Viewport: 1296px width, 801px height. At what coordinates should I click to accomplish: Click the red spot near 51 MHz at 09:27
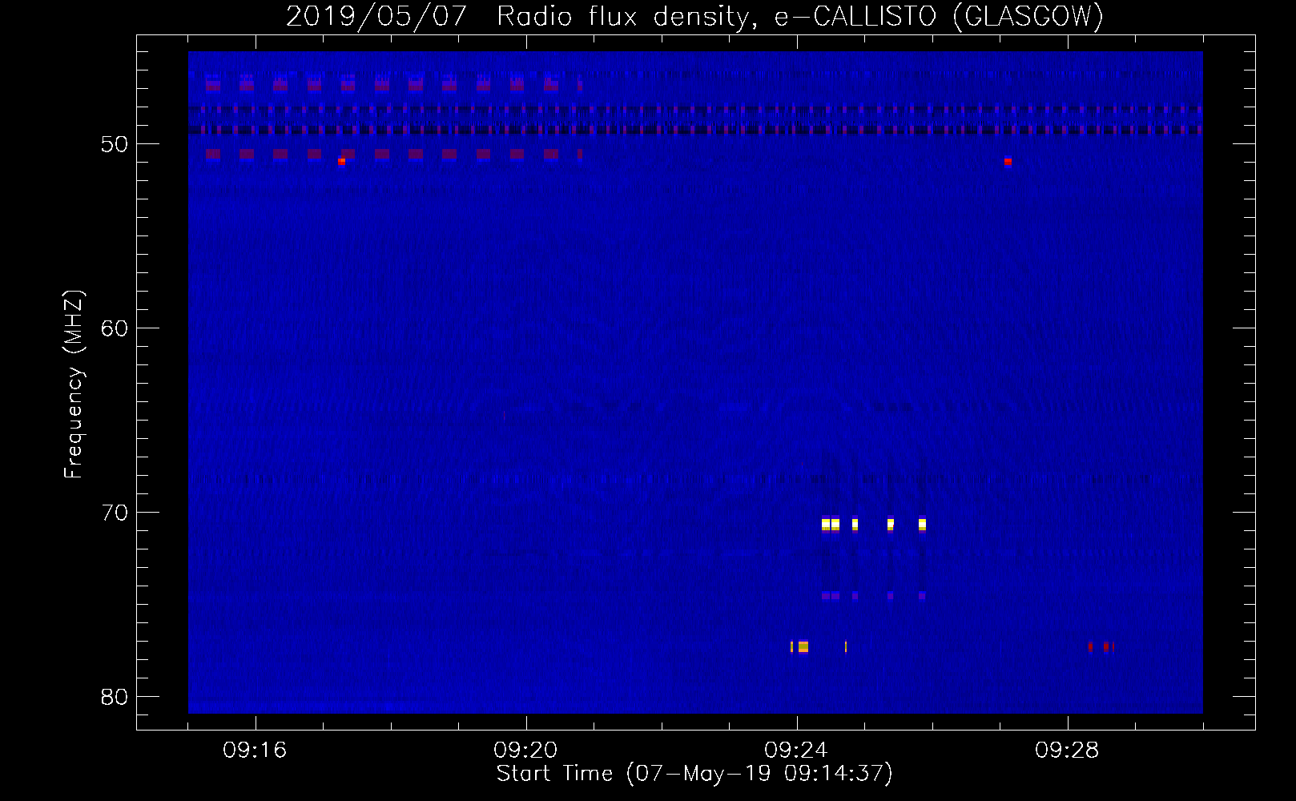pyautogui.click(x=1008, y=161)
